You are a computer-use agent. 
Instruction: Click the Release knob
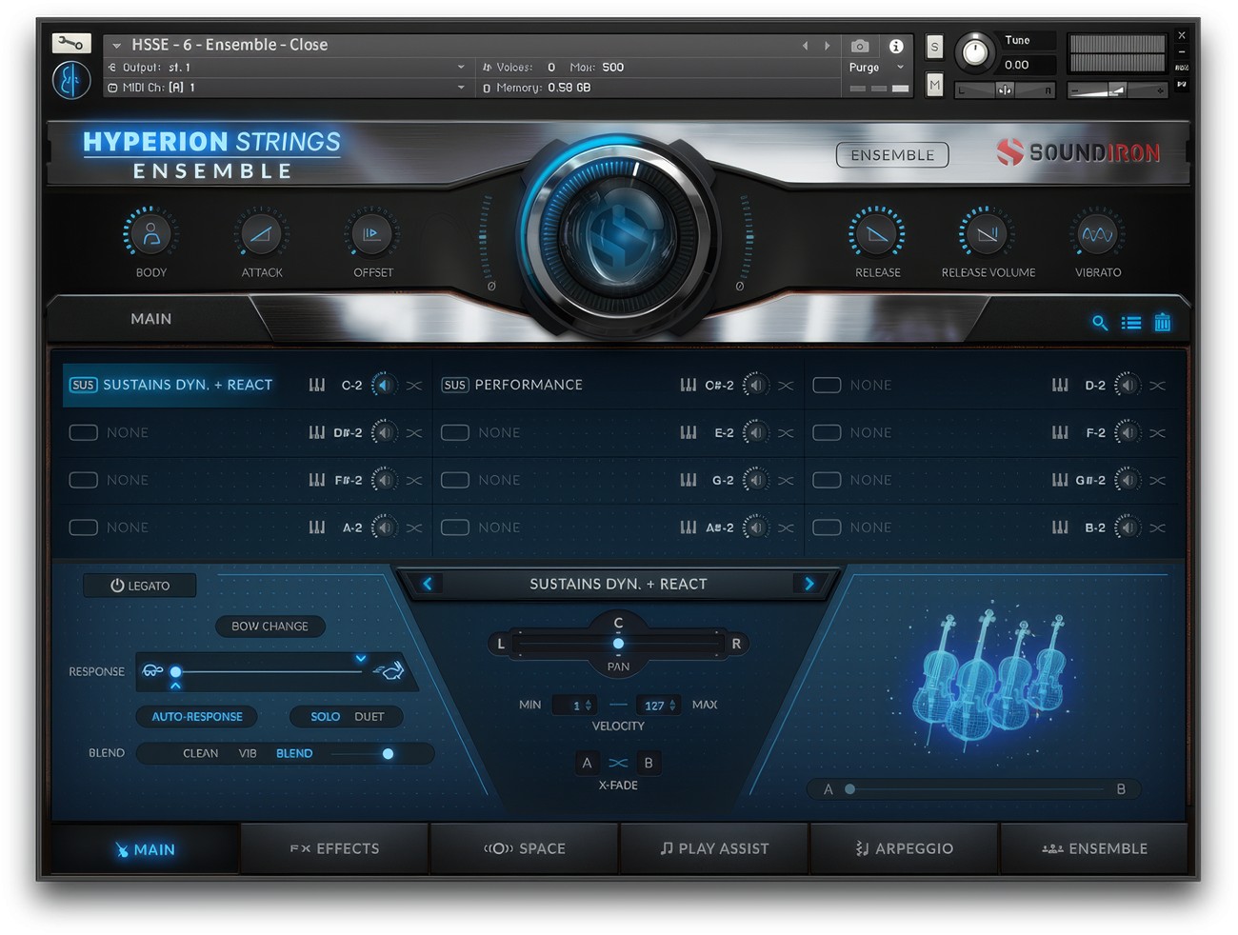click(x=877, y=233)
